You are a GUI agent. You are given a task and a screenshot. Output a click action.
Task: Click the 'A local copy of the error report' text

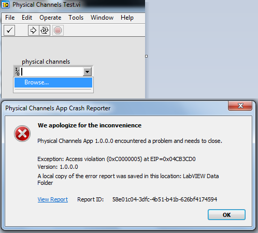tap(128, 179)
